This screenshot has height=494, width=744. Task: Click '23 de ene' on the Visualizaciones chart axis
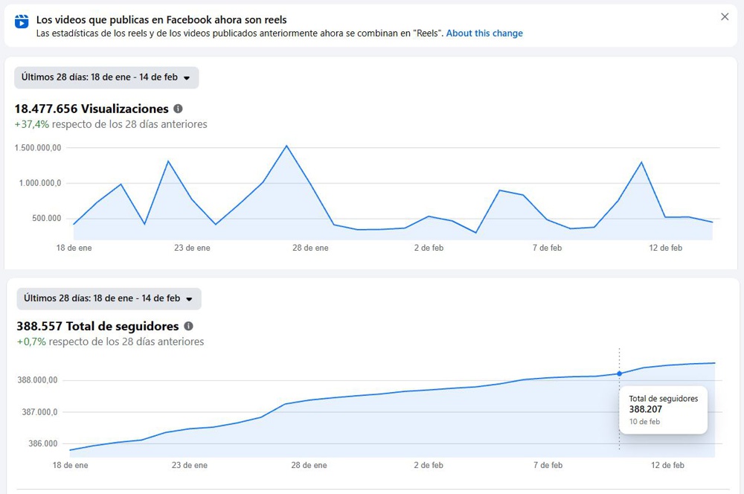click(x=192, y=248)
